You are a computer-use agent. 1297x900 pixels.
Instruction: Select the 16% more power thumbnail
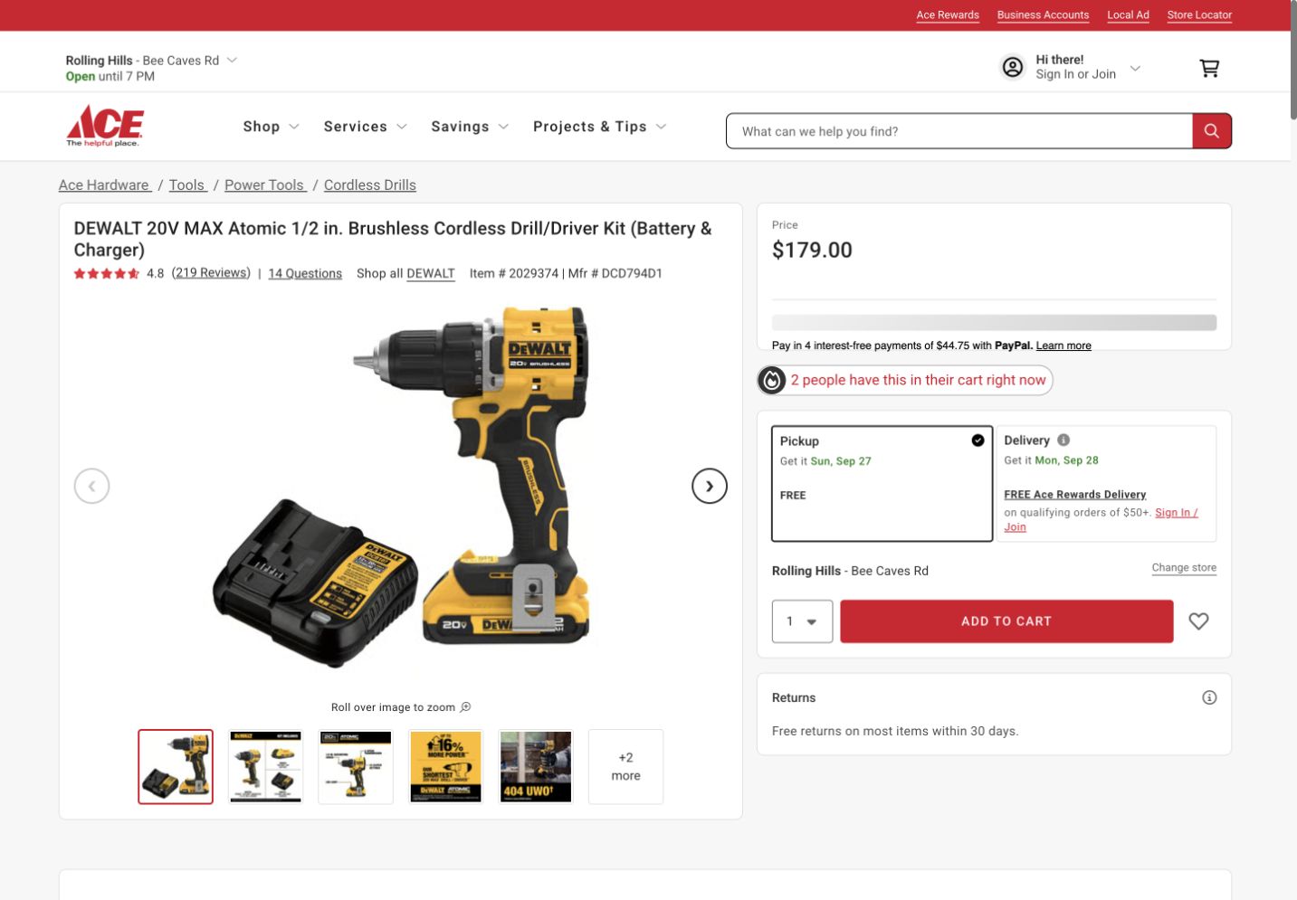(445, 767)
